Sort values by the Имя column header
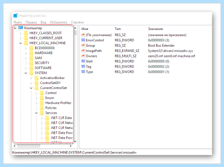 click(x=85, y=29)
